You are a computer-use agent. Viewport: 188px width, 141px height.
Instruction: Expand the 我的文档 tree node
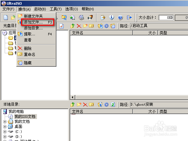tap(5, 122)
